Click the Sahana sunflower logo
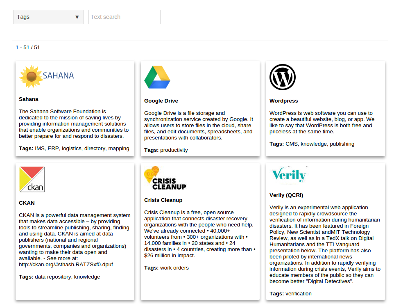The image size is (394, 304). (x=47, y=76)
